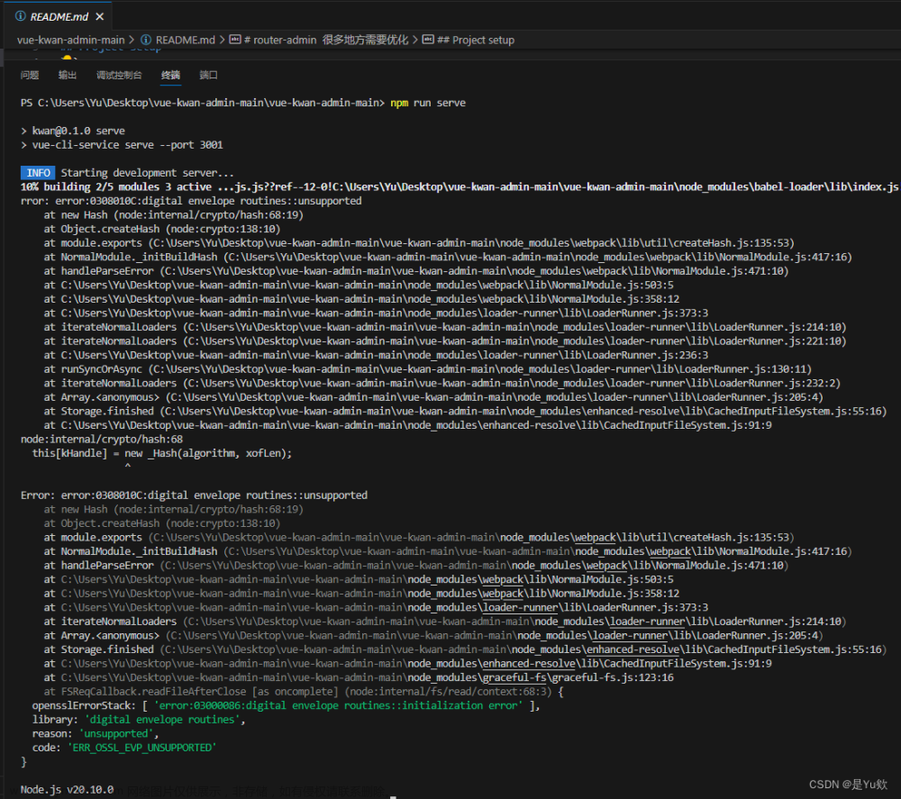Select the 终端 (Terminal) panel tab
This screenshot has width=901, height=799.
pos(170,76)
